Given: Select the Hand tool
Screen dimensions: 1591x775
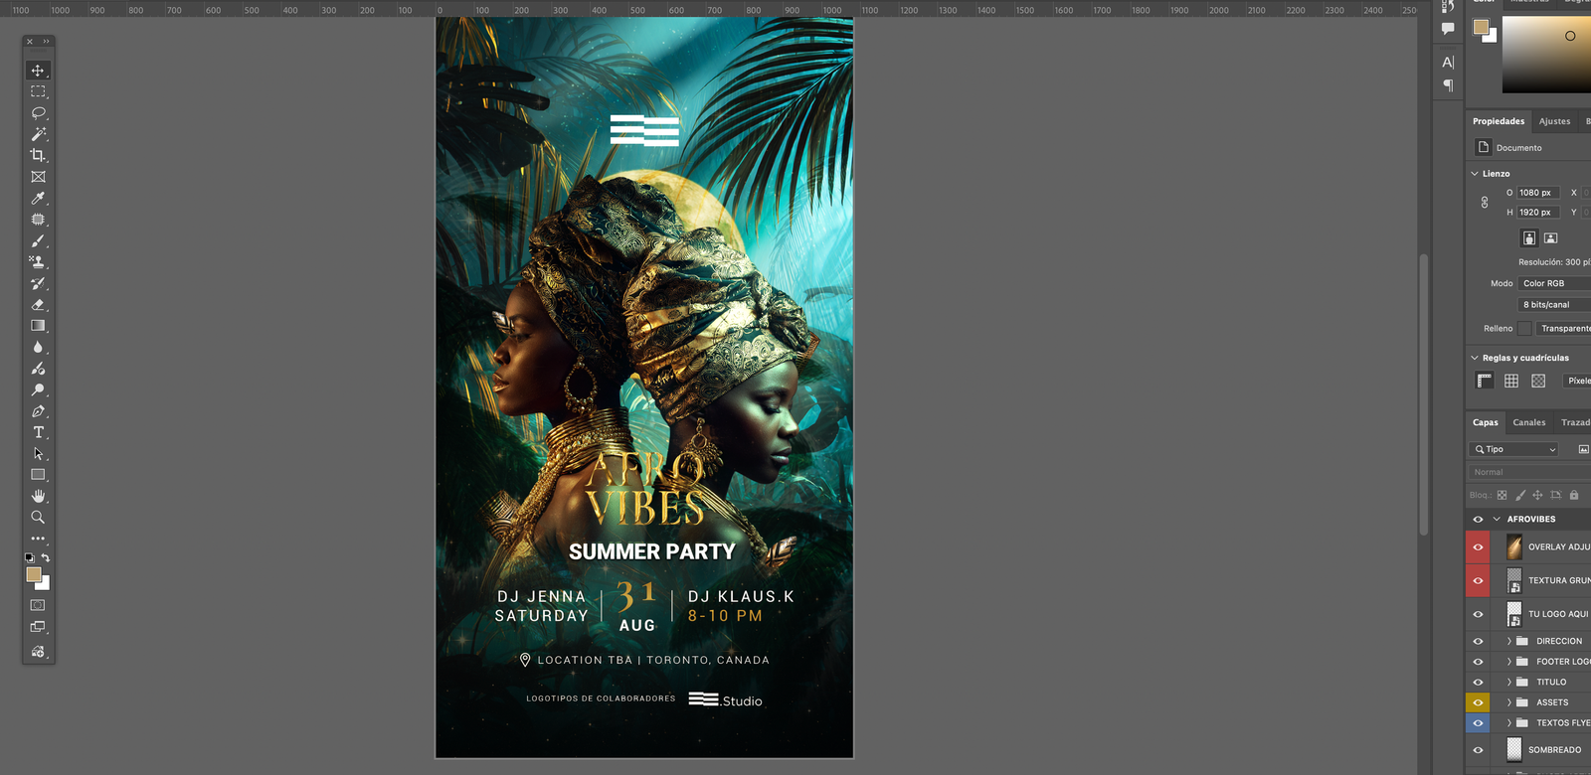Looking at the screenshot, I should 38,496.
